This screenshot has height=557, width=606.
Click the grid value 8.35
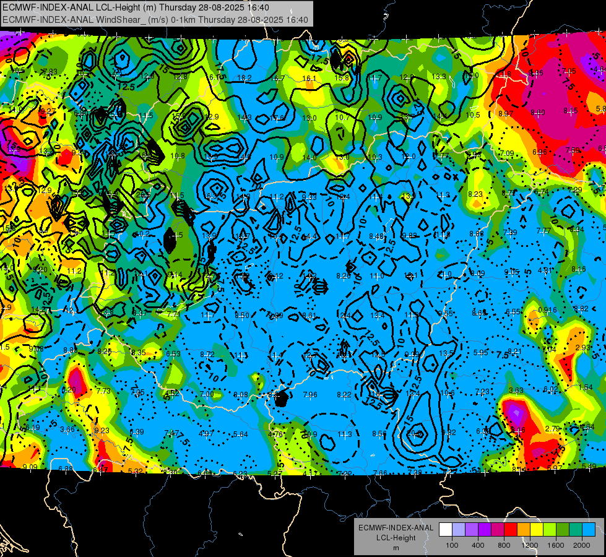(x=139, y=353)
